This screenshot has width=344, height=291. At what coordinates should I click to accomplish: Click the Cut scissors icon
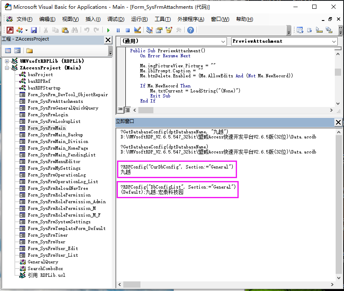[x=46, y=30]
